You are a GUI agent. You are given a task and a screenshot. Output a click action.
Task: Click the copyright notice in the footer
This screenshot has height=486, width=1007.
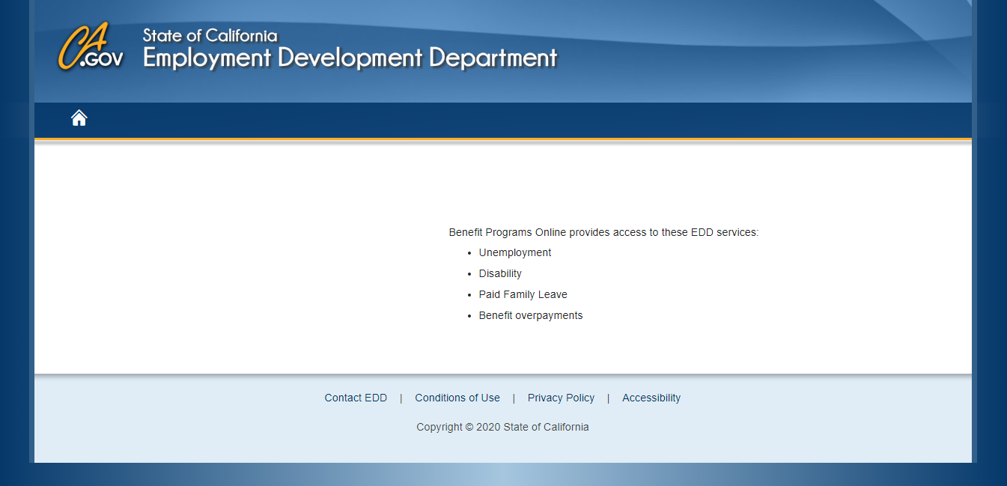pyautogui.click(x=502, y=427)
